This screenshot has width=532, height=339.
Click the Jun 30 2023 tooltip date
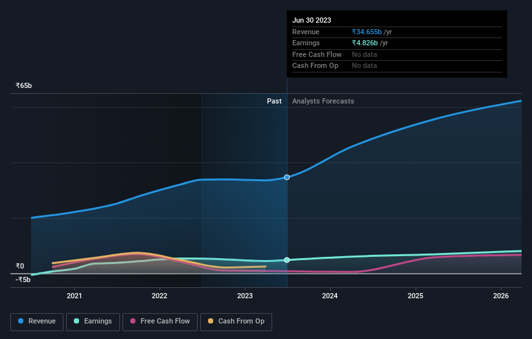312,20
